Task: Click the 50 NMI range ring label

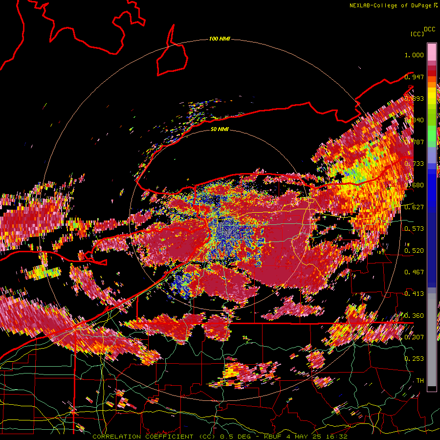Action: tap(220, 129)
